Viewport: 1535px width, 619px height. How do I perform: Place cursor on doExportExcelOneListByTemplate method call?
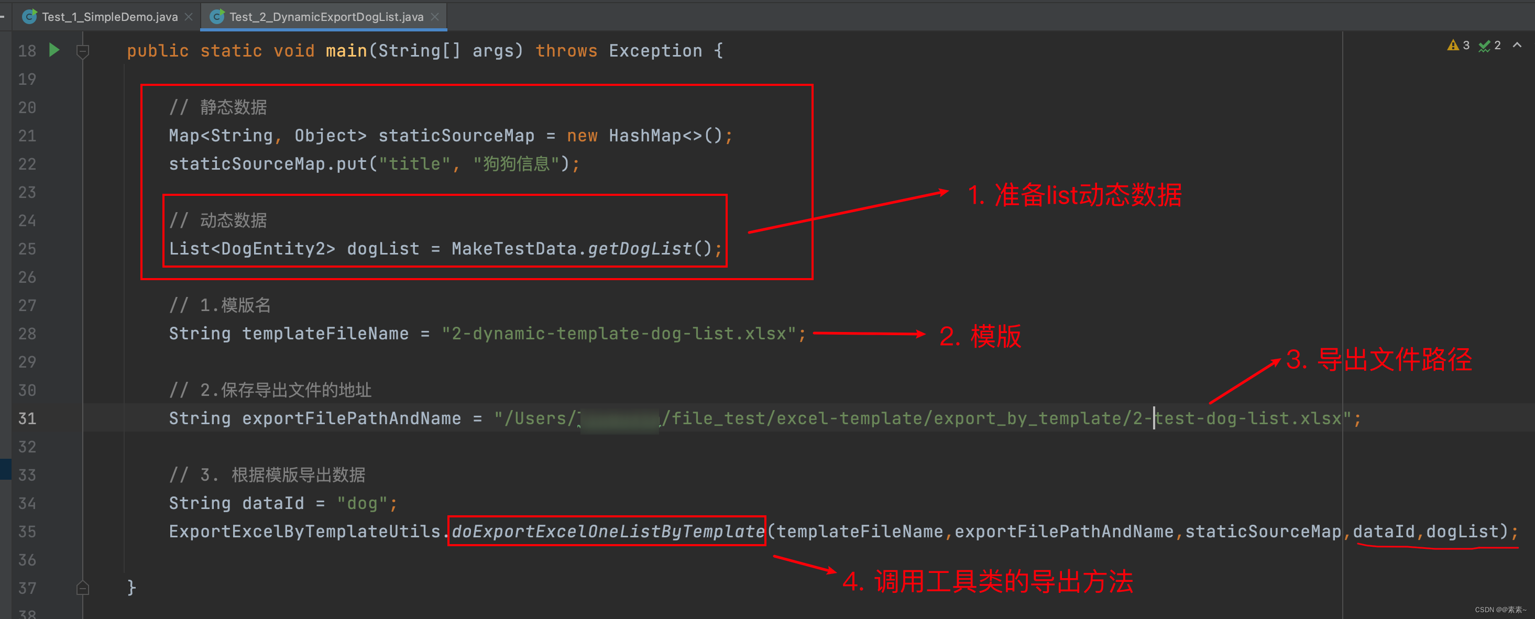pyautogui.click(x=608, y=532)
